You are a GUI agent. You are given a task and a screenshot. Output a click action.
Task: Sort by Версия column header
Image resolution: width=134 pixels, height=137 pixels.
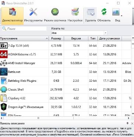click(x=76, y=39)
